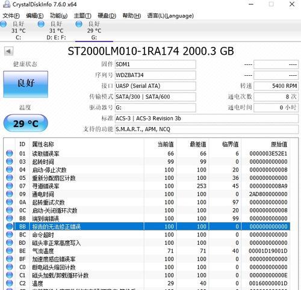The width and height of the screenshot is (301, 290).
Task: Click status circle for ID BF row
Action: (9, 259)
